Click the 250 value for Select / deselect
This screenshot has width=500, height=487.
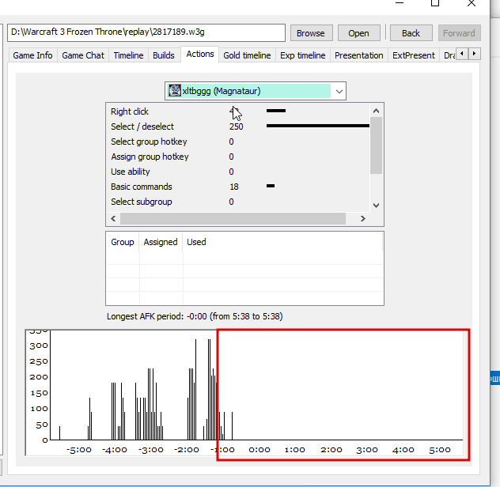(236, 126)
